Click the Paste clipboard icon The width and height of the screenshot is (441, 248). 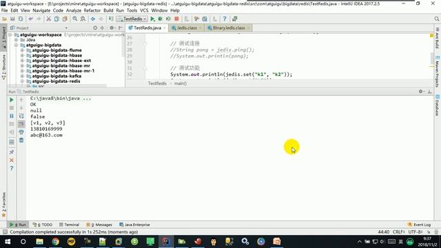(65, 19)
